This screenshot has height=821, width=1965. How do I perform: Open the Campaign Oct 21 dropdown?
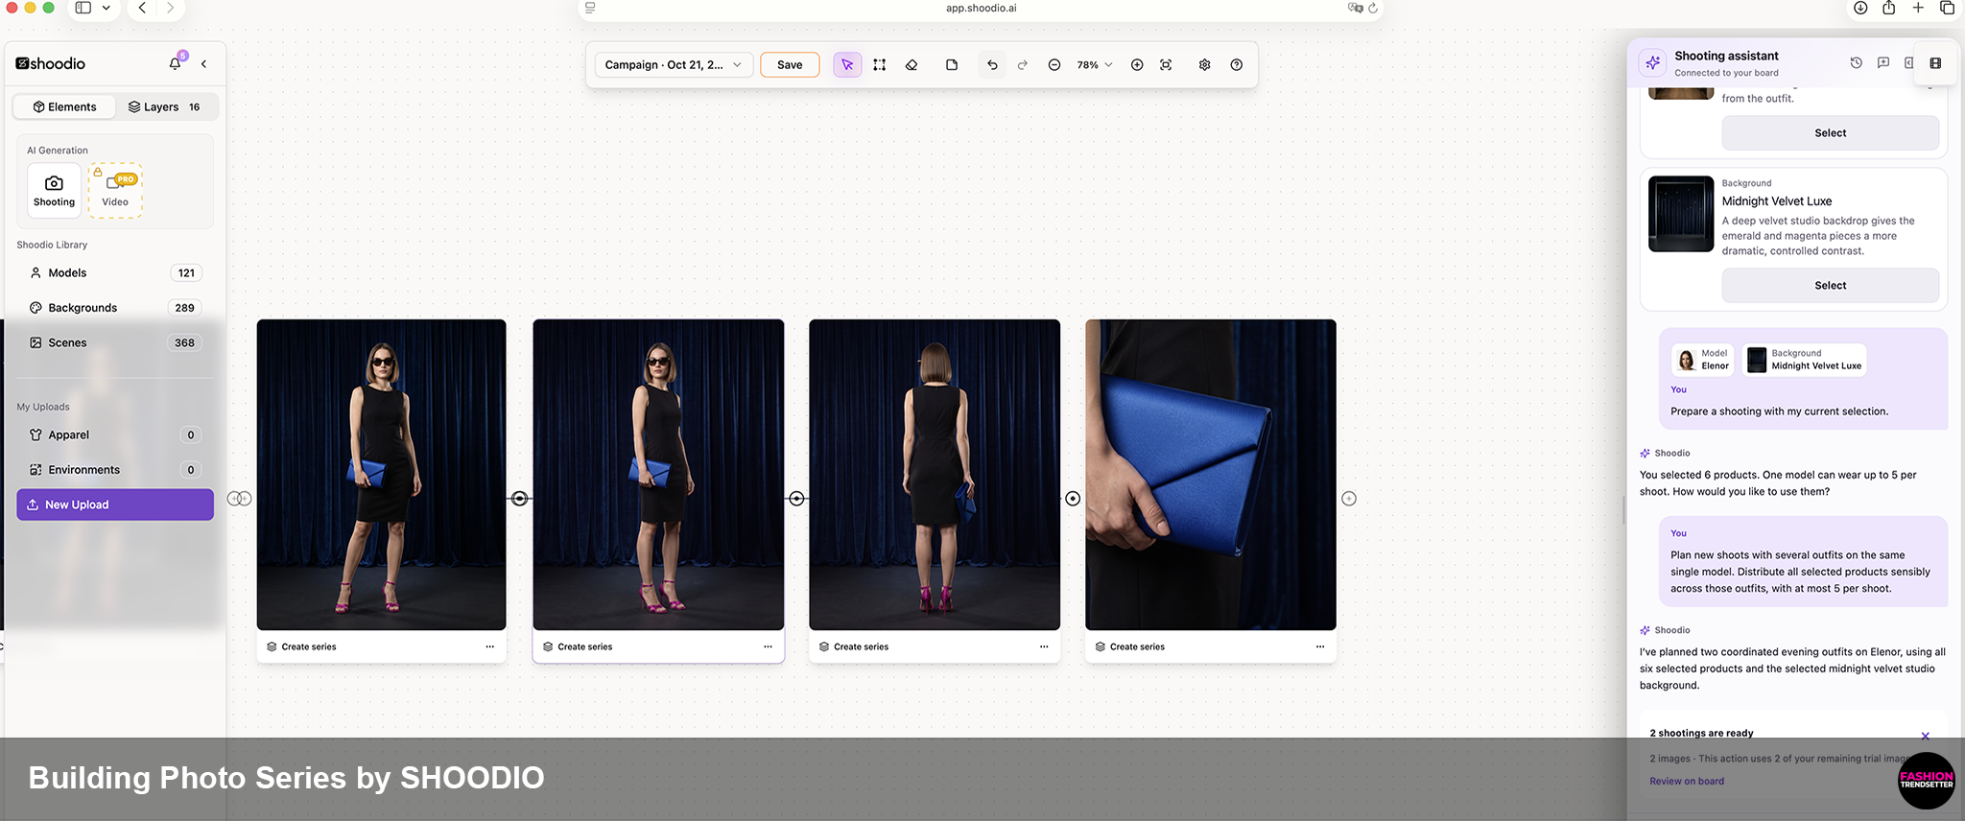(x=674, y=65)
